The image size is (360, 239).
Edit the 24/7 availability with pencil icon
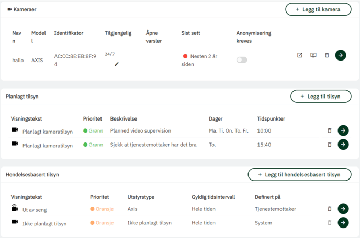117,64
